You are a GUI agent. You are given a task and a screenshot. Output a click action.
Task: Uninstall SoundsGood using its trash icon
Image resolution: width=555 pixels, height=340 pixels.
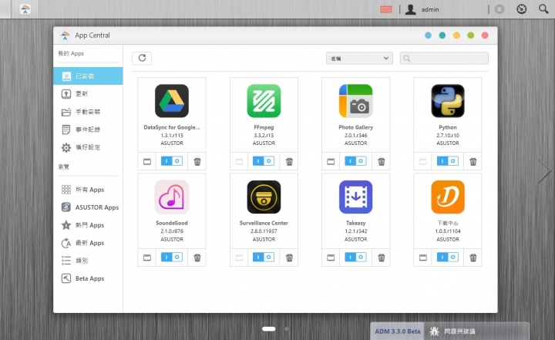click(x=197, y=258)
